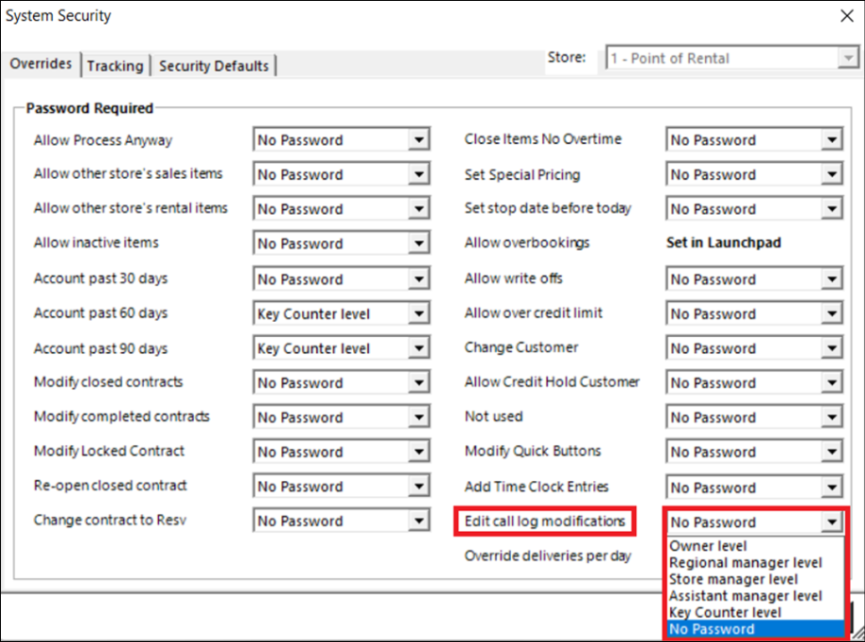Open the Security Defaults tab
The height and width of the screenshot is (642, 865).
point(214,66)
